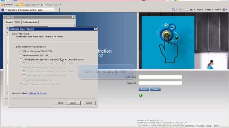Tick the include-all-certificates box under PKCS #12
This screenshot has width=229, height=128.
point(24,71)
